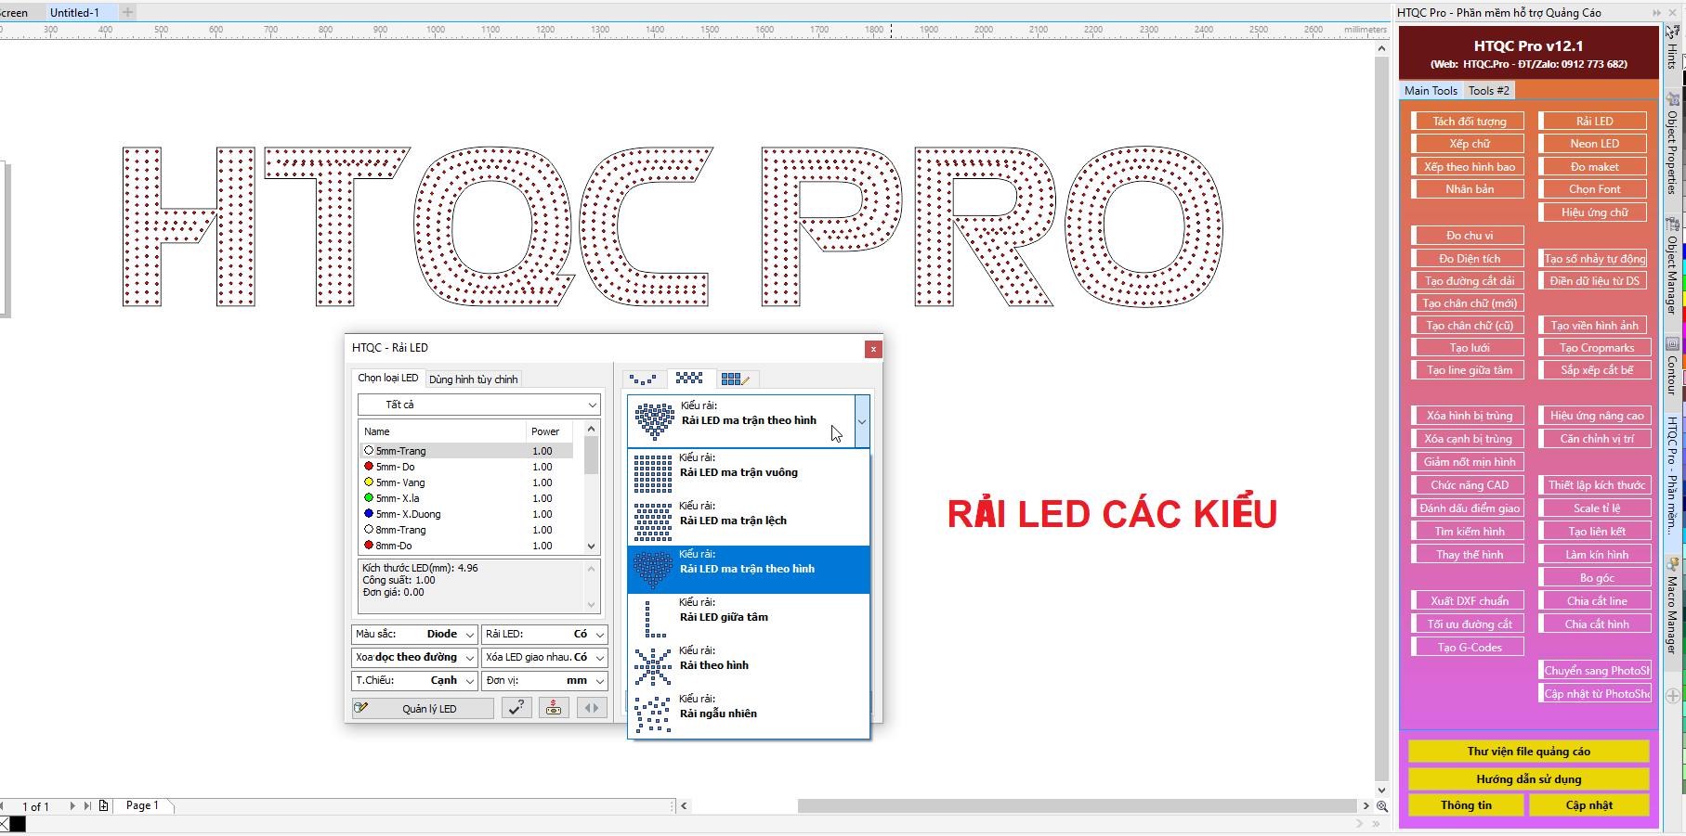Open the Kiểu rải style dropdown arrow

[x=862, y=420]
